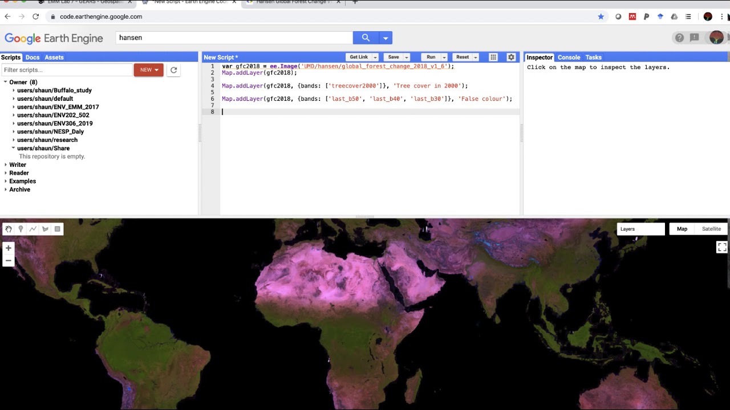Image resolution: width=730 pixels, height=410 pixels.
Task: Open the Layers panel on map
Action: click(x=640, y=229)
